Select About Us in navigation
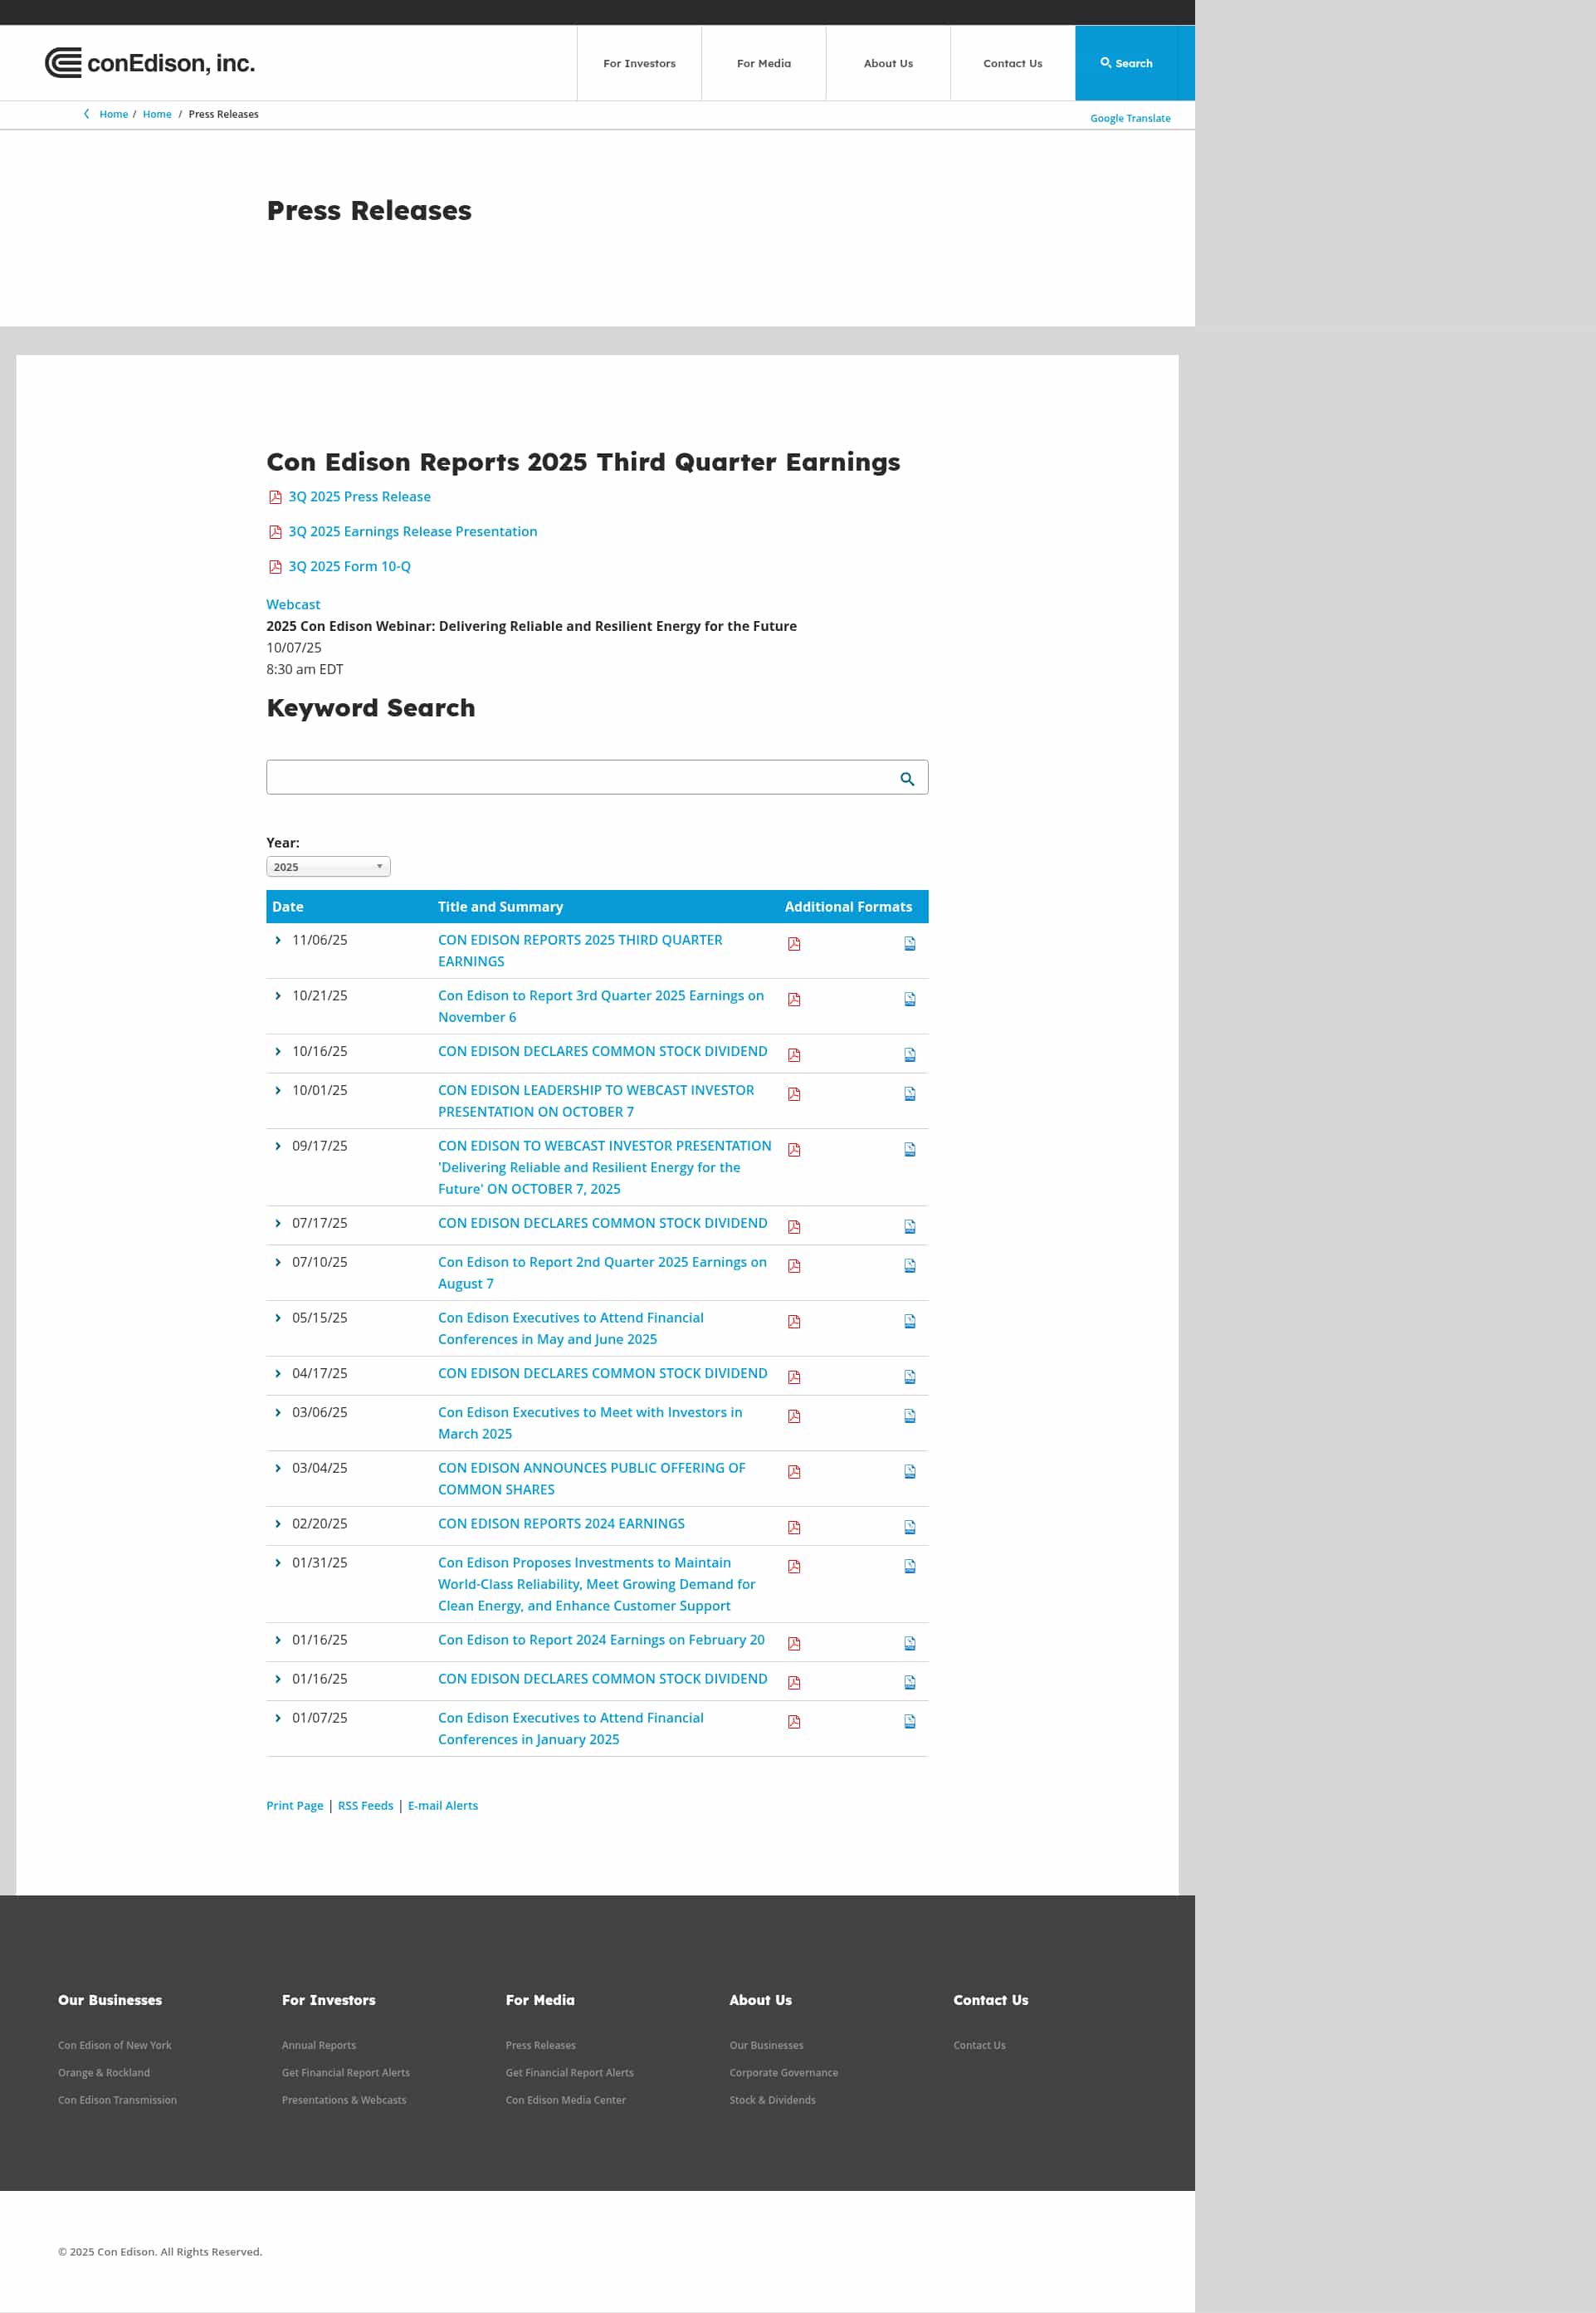Viewport: 1596px width, 2313px height. (x=887, y=62)
